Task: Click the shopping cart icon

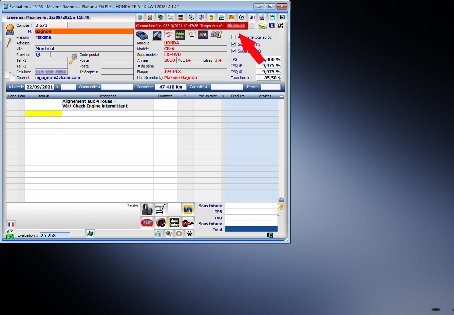Action: 160,209
